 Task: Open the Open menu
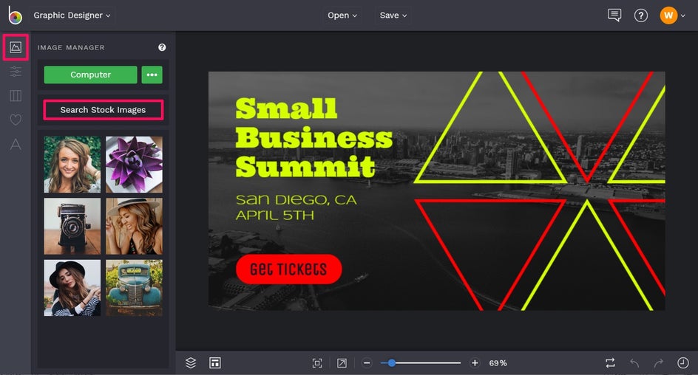coord(342,15)
